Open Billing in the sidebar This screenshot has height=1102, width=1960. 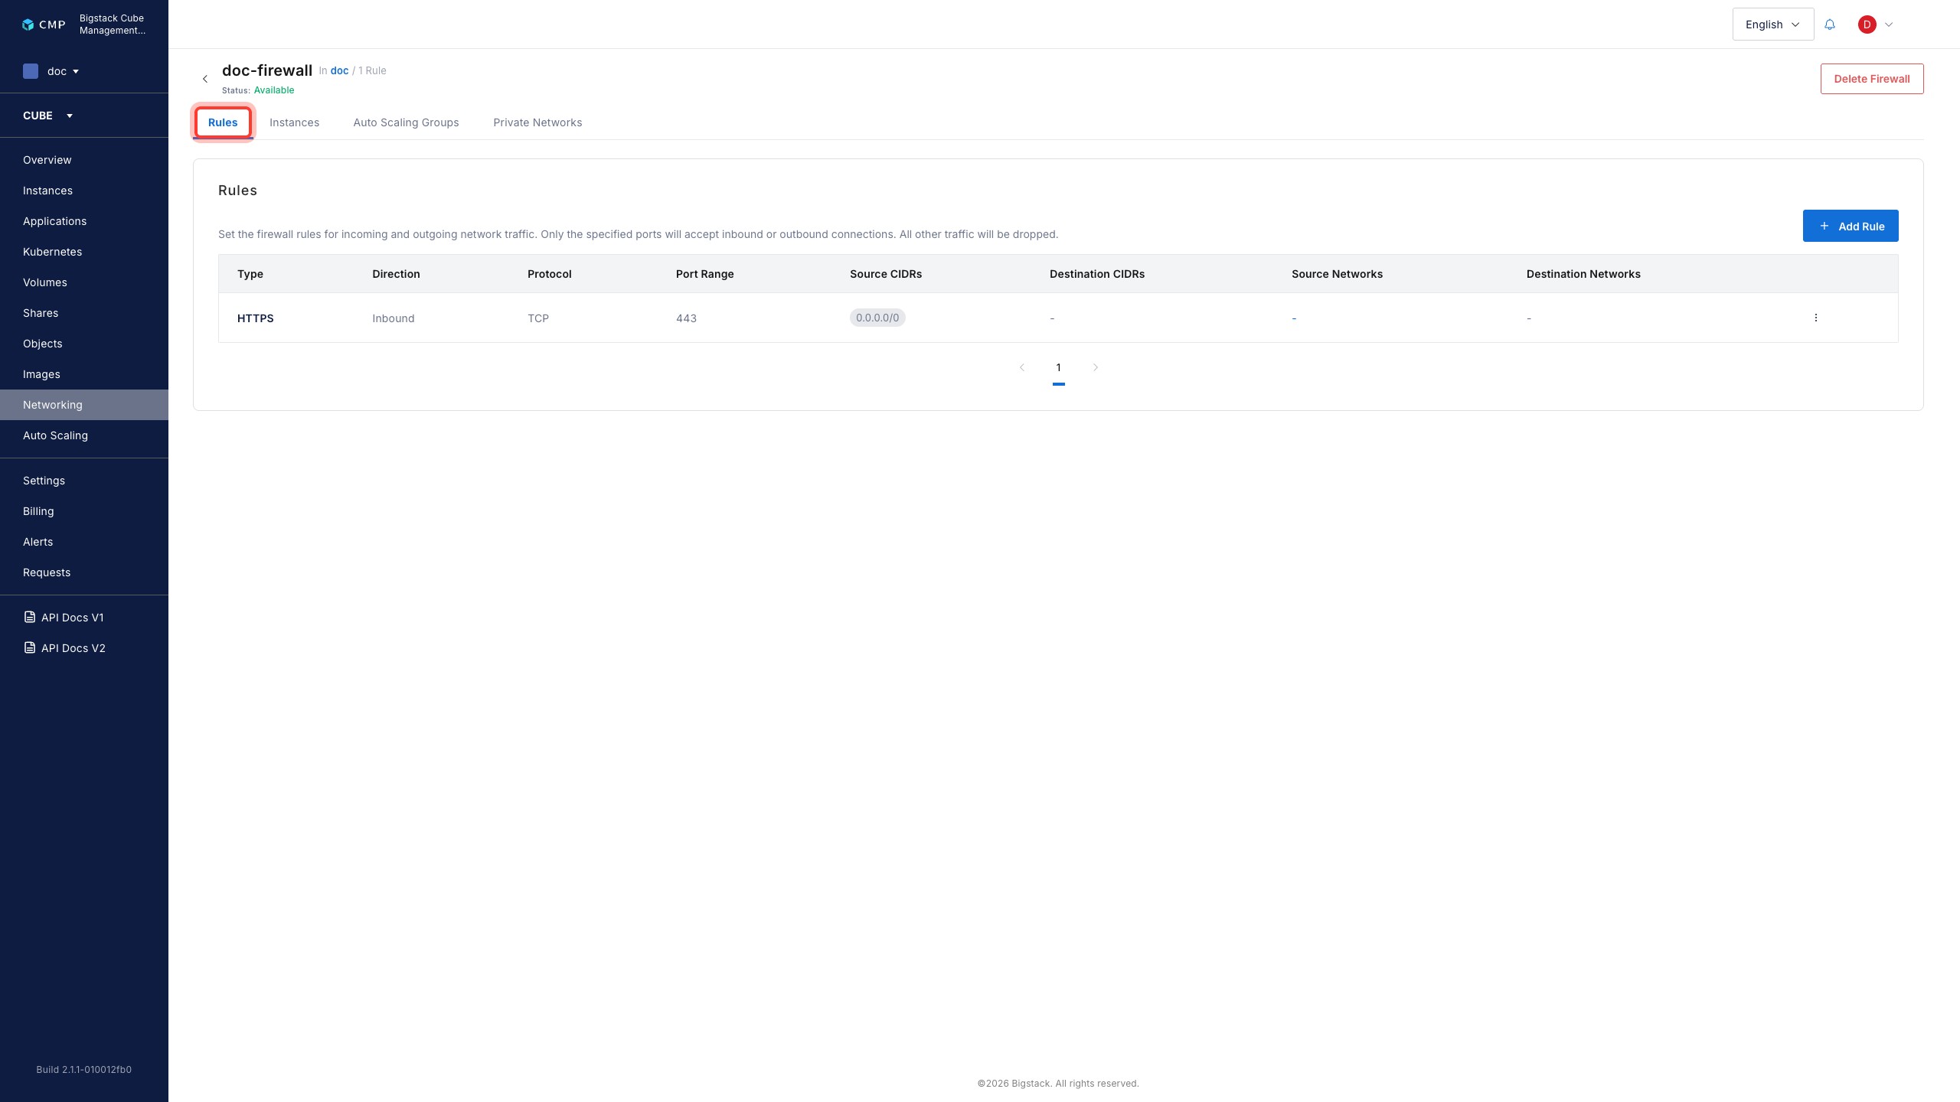(x=84, y=511)
